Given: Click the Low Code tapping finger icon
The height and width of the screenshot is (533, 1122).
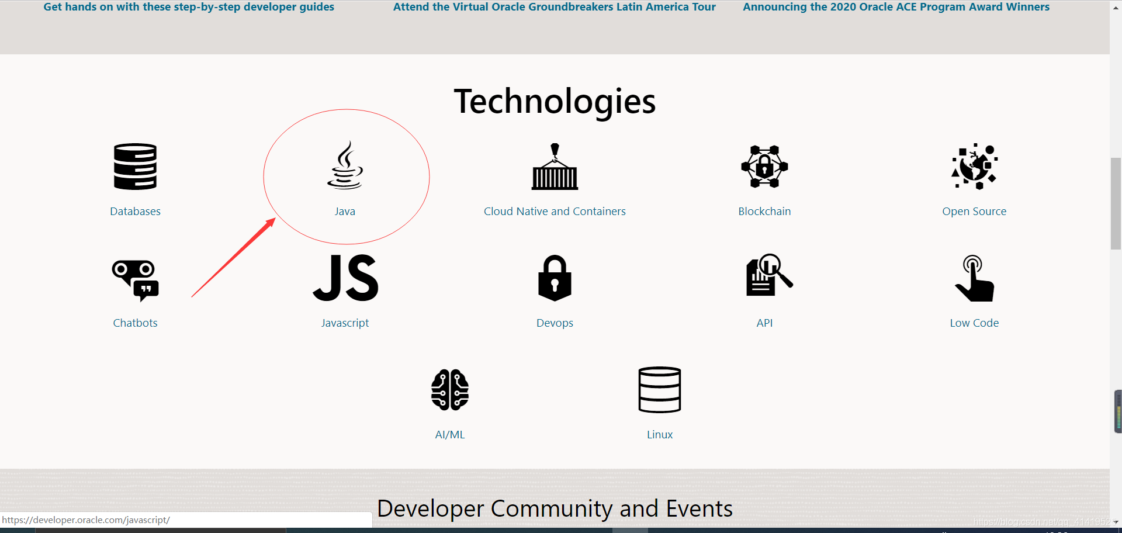Looking at the screenshot, I should [x=974, y=278].
